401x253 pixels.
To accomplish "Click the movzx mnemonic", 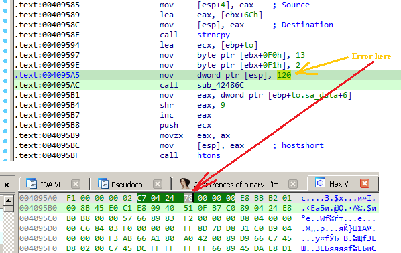I will tap(171, 135).
